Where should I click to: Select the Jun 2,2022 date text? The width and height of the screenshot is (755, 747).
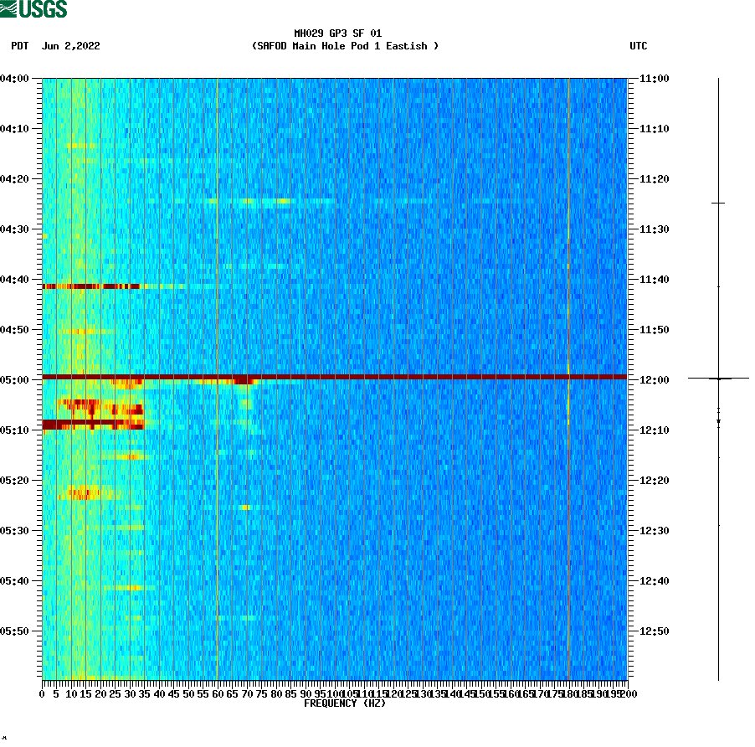[x=70, y=47]
